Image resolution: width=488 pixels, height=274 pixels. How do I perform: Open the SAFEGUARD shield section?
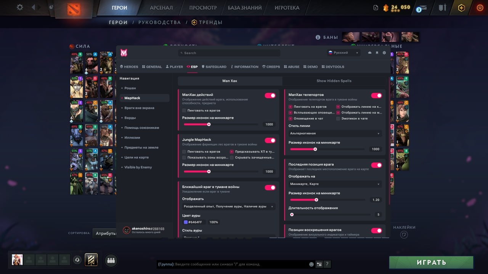pyautogui.click(x=214, y=67)
